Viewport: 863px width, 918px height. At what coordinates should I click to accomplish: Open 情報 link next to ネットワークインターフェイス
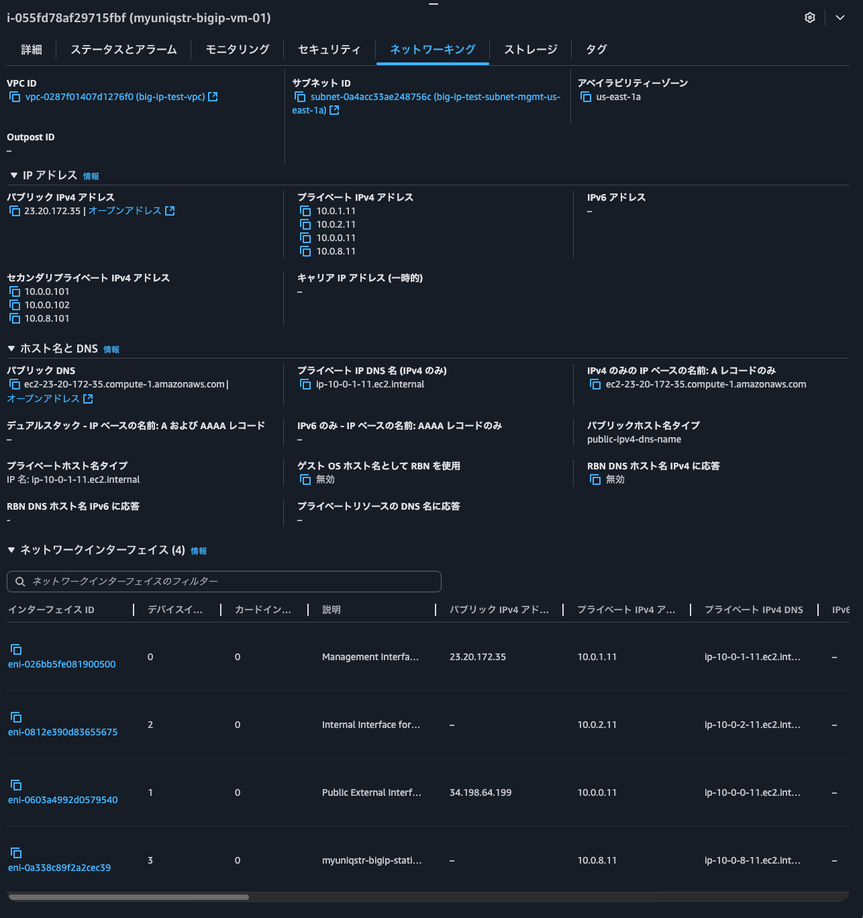199,551
